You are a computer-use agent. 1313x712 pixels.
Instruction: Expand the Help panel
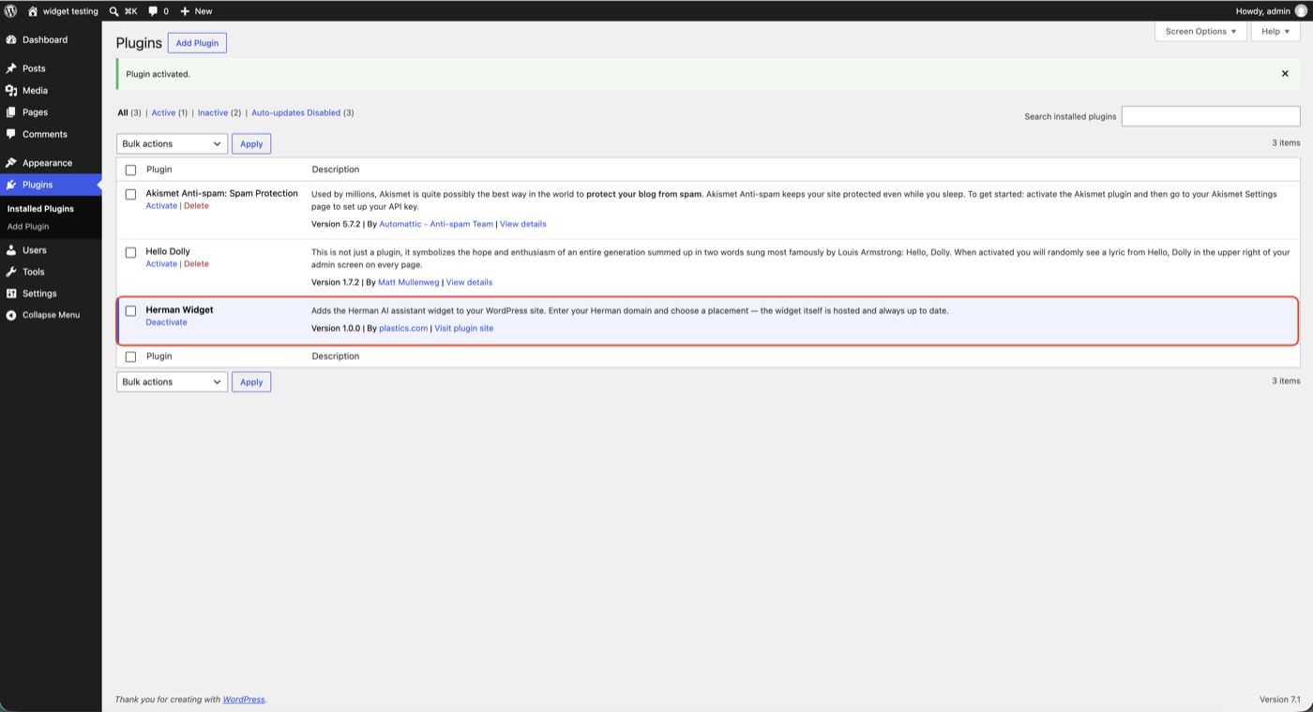[x=1275, y=31]
